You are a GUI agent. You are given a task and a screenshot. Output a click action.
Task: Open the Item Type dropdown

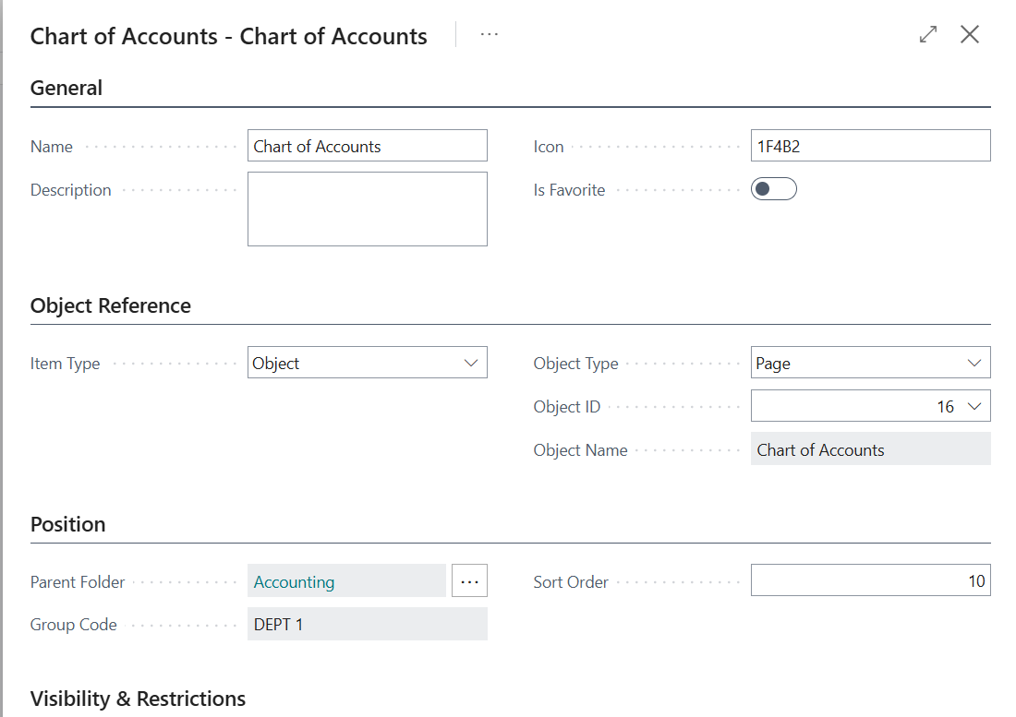(x=368, y=363)
